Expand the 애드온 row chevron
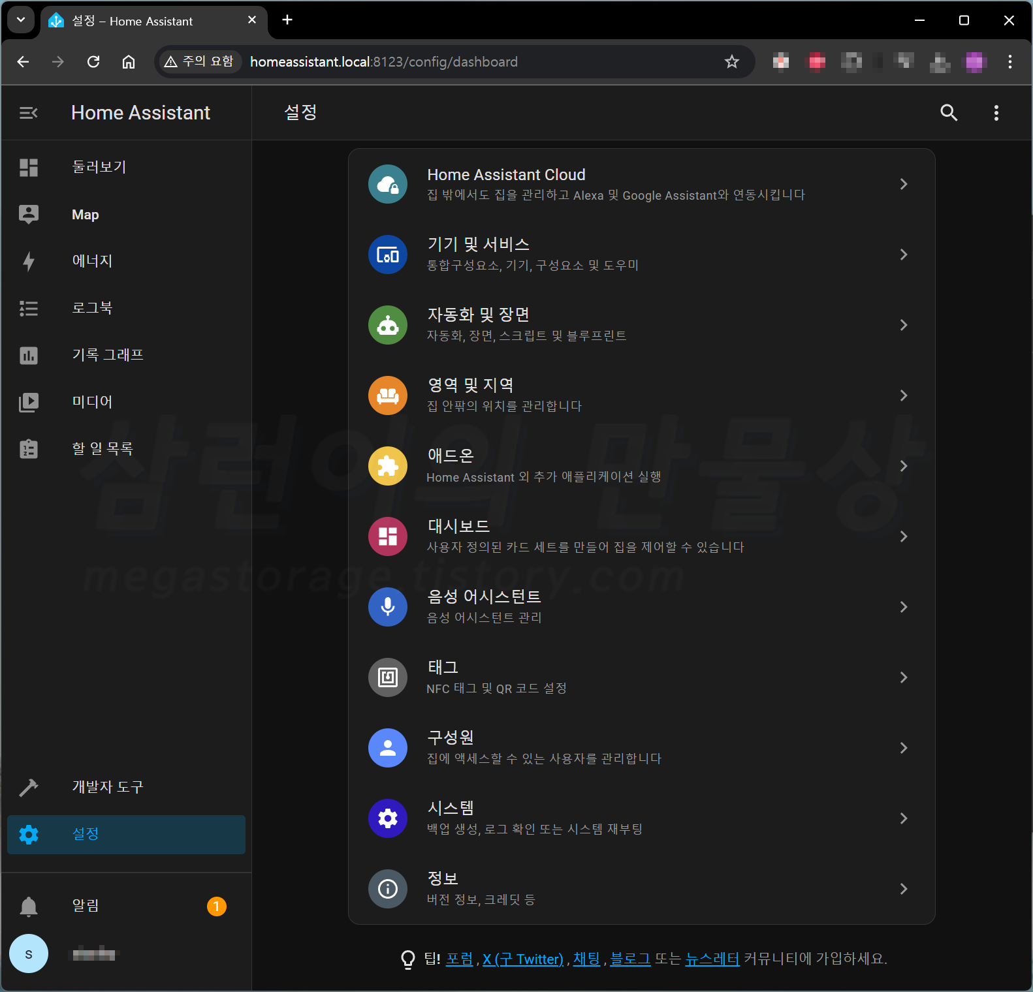 click(904, 466)
